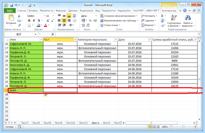Open the Файл tab
205x133 pixels.
10,11
